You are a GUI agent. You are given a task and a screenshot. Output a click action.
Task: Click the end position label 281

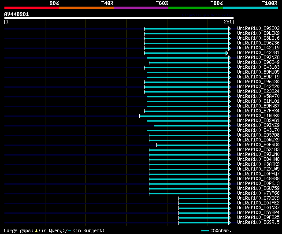coord(228,22)
